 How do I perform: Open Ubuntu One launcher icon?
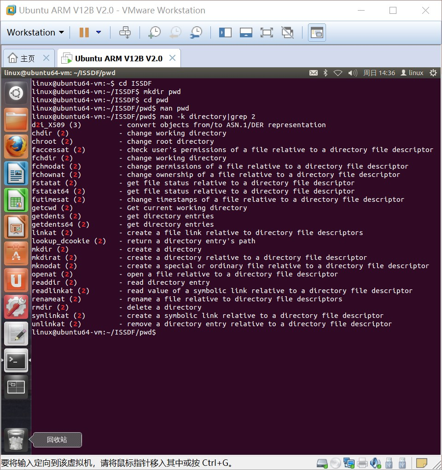tap(16, 280)
